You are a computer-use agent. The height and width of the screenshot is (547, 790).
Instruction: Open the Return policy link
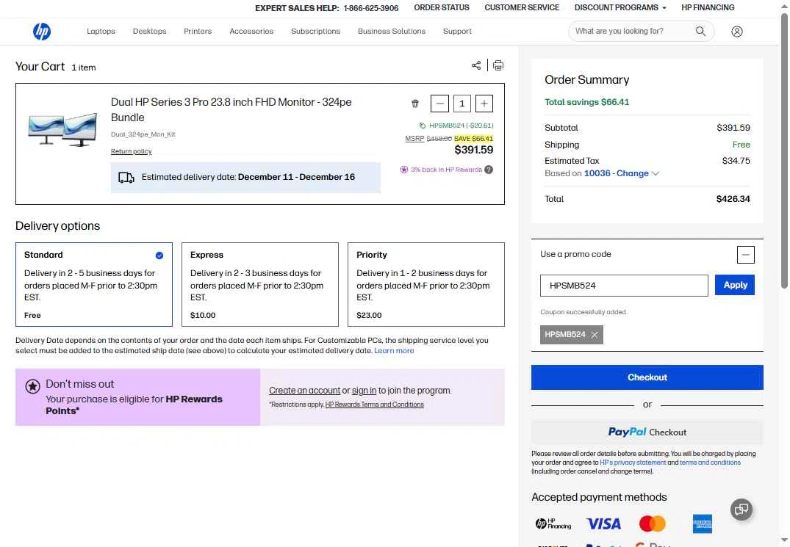point(131,151)
